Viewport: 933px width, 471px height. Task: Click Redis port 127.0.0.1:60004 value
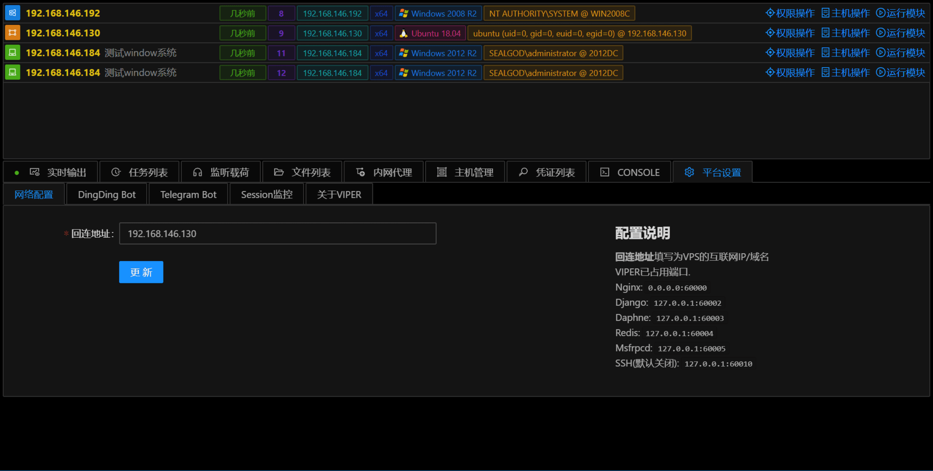679,333
